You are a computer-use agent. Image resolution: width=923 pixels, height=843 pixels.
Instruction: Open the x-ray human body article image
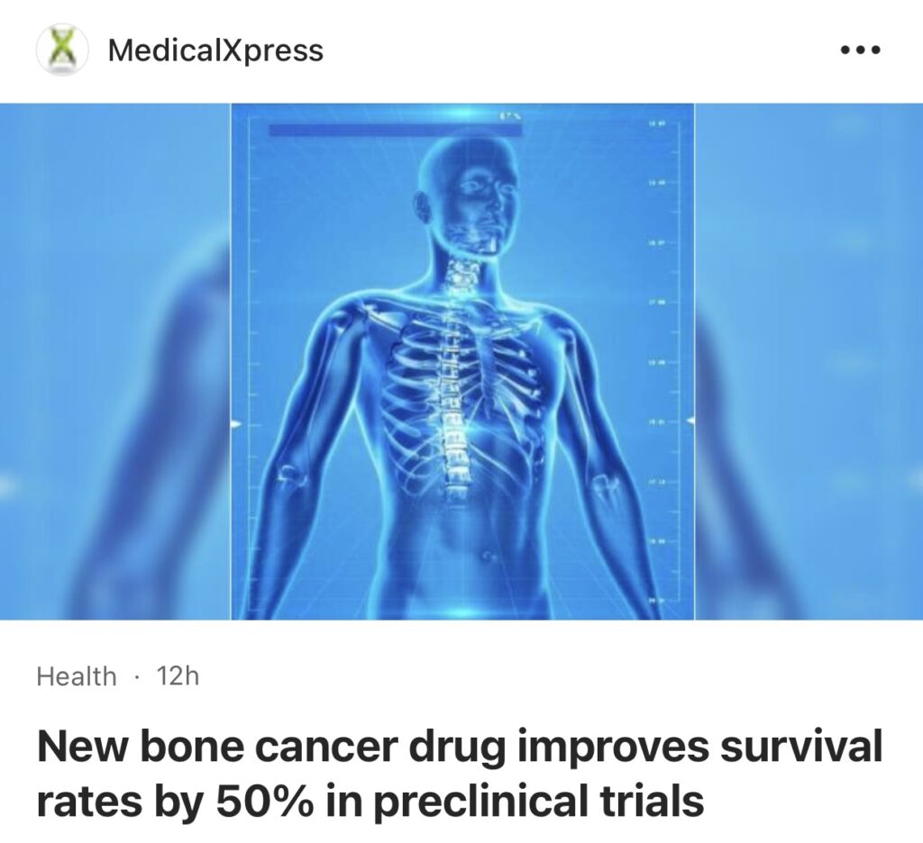pyautogui.click(x=462, y=361)
